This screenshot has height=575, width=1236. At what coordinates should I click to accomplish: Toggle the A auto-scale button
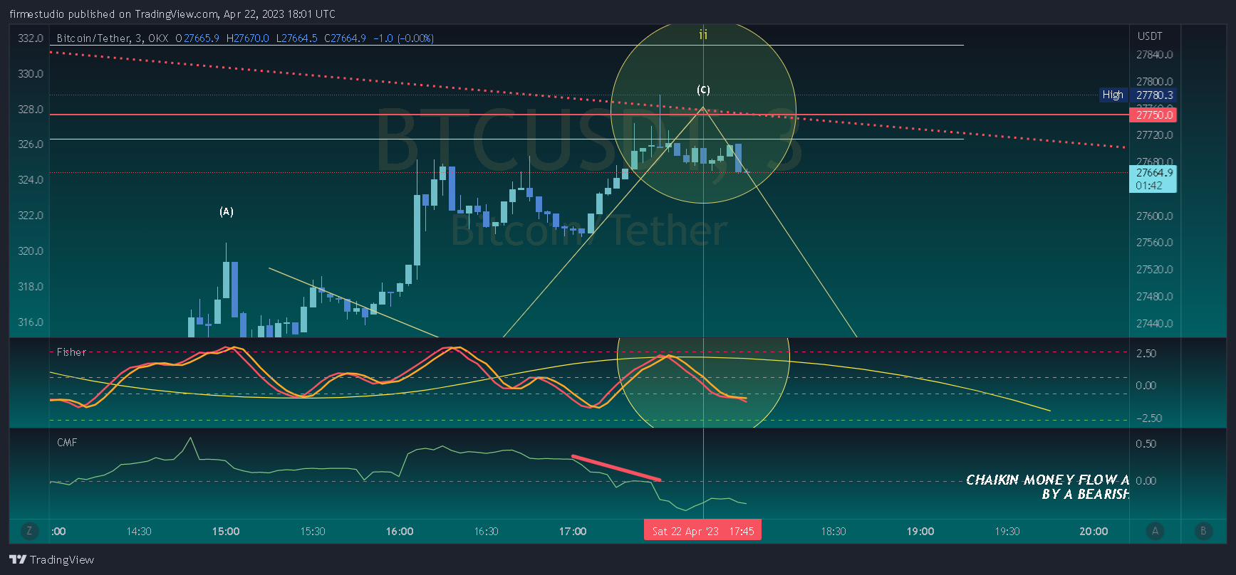[1155, 531]
